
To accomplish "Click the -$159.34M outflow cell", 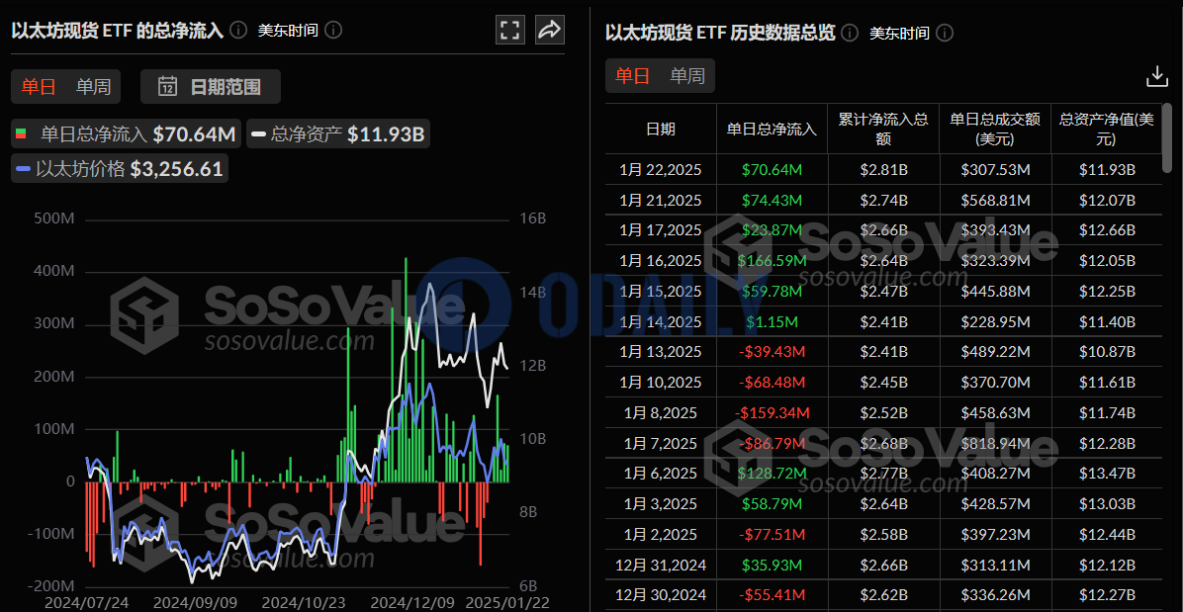I will (772, 413).
